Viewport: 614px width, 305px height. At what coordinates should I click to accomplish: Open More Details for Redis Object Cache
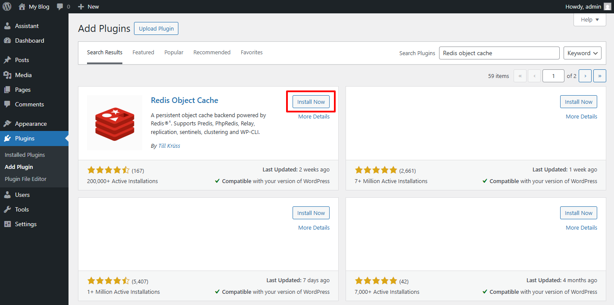click(x=314, y=117)
